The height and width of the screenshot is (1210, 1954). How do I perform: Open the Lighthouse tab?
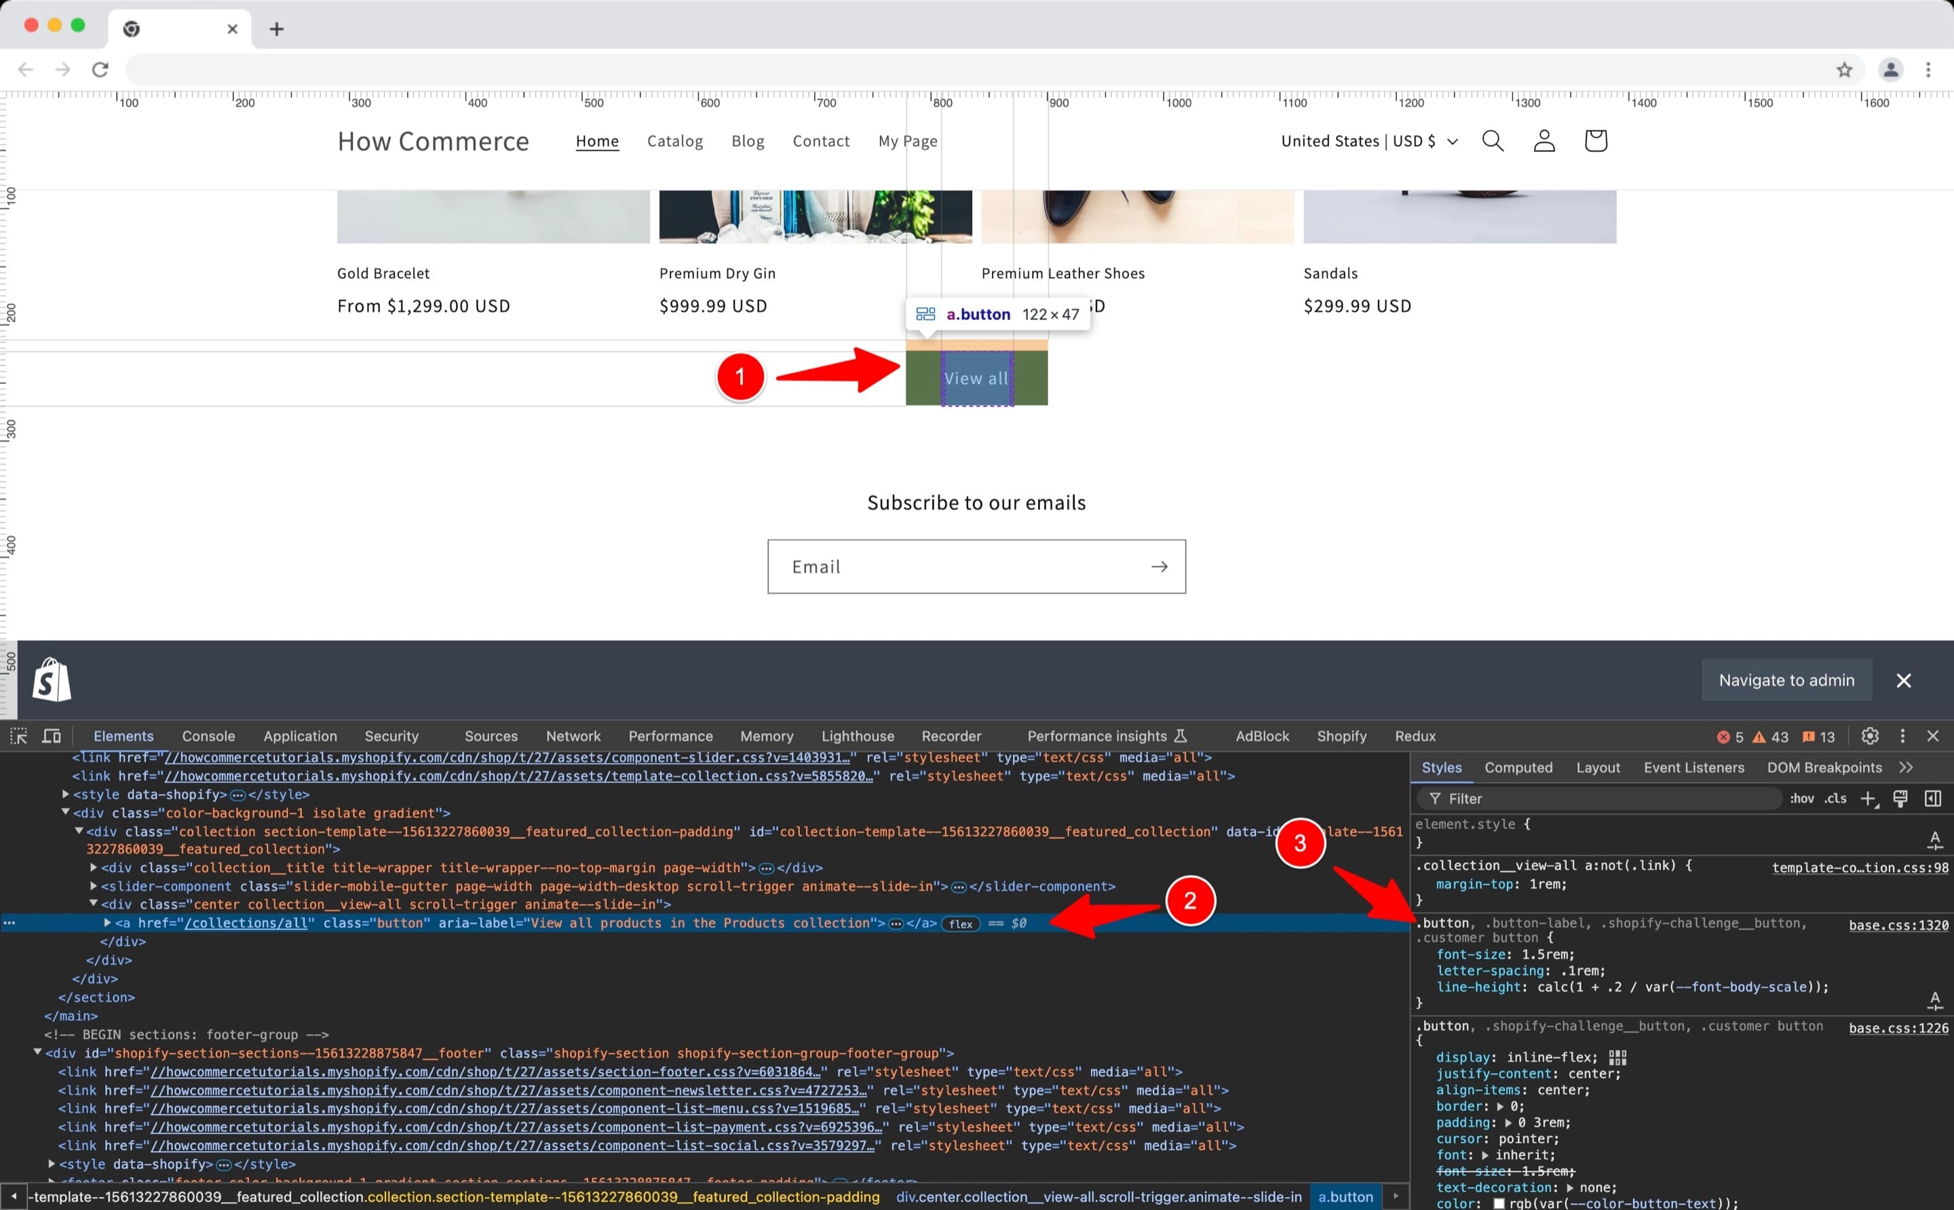[858, 737]
